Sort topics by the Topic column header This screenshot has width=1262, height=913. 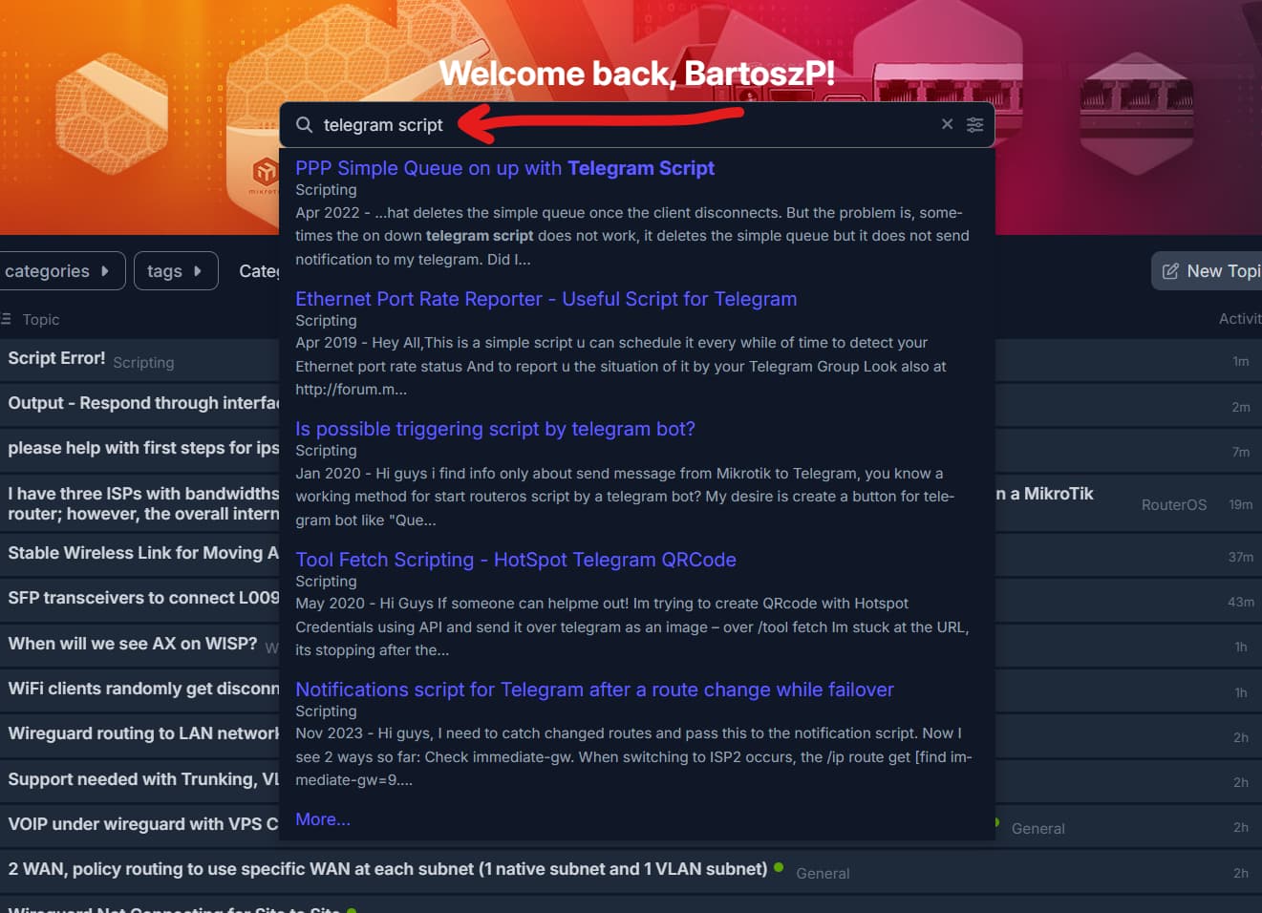coord(41,320)
